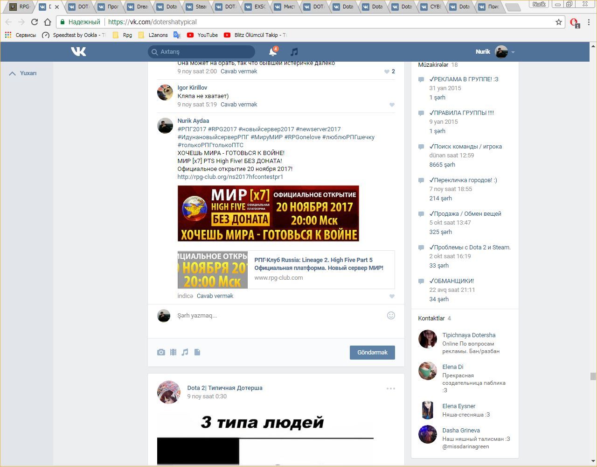
Task: Open Igor Kirillov's avatar
Action: pos(165,92)
